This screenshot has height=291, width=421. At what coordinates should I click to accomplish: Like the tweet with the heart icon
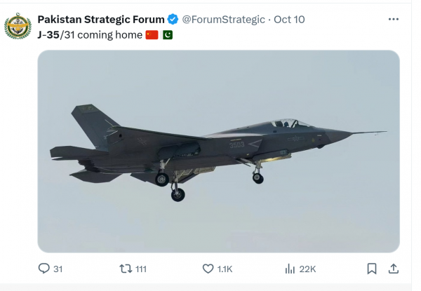pyautogui.click(x=208, y=269)
